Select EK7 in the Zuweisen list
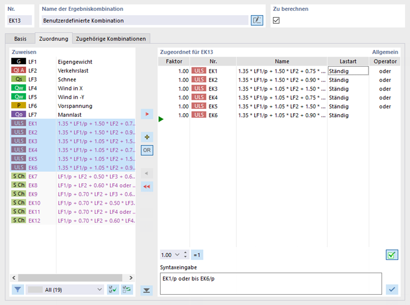 72,177
